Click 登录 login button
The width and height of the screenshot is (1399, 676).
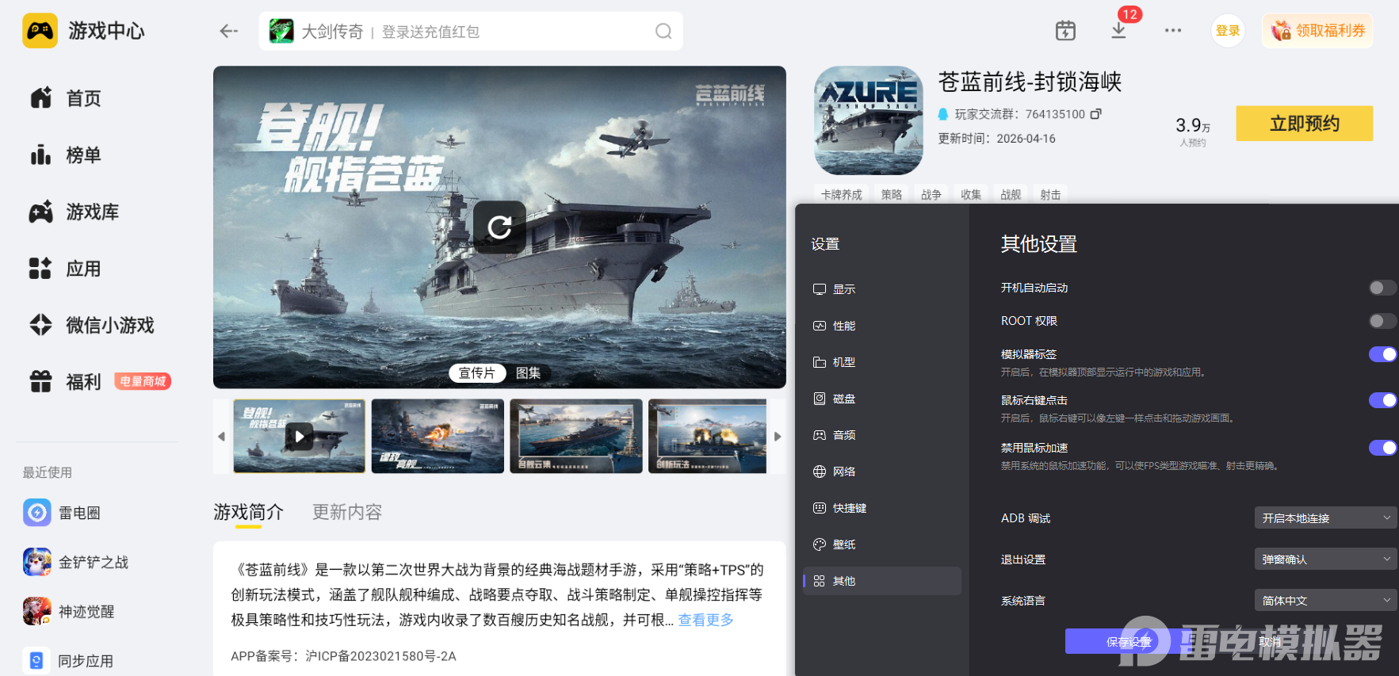pos(1228,31)
